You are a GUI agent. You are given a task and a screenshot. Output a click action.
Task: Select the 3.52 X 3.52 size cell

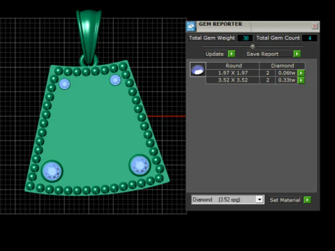232,80
